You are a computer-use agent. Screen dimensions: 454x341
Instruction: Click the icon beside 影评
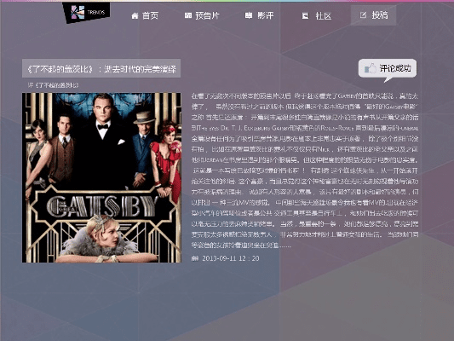tap(249, 15)
